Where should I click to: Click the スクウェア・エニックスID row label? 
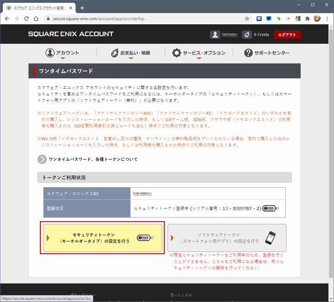(x=87, y=194)
